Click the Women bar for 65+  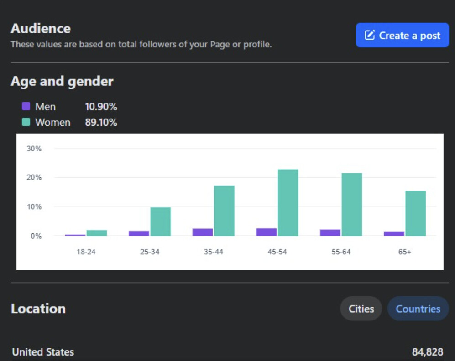[416, 213]
